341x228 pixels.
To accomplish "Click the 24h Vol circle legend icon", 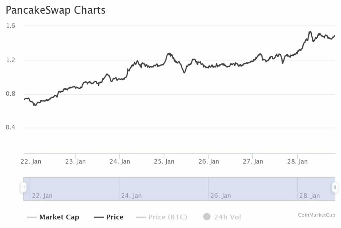I will click(x=207, y=217).
